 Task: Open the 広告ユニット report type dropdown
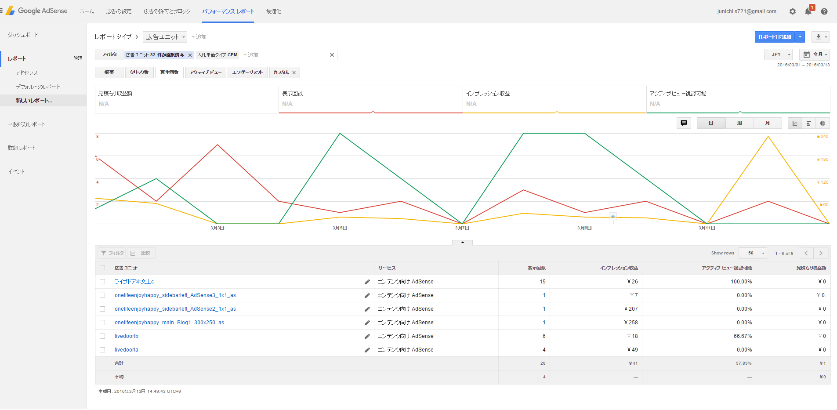click(x=165, y=37)
